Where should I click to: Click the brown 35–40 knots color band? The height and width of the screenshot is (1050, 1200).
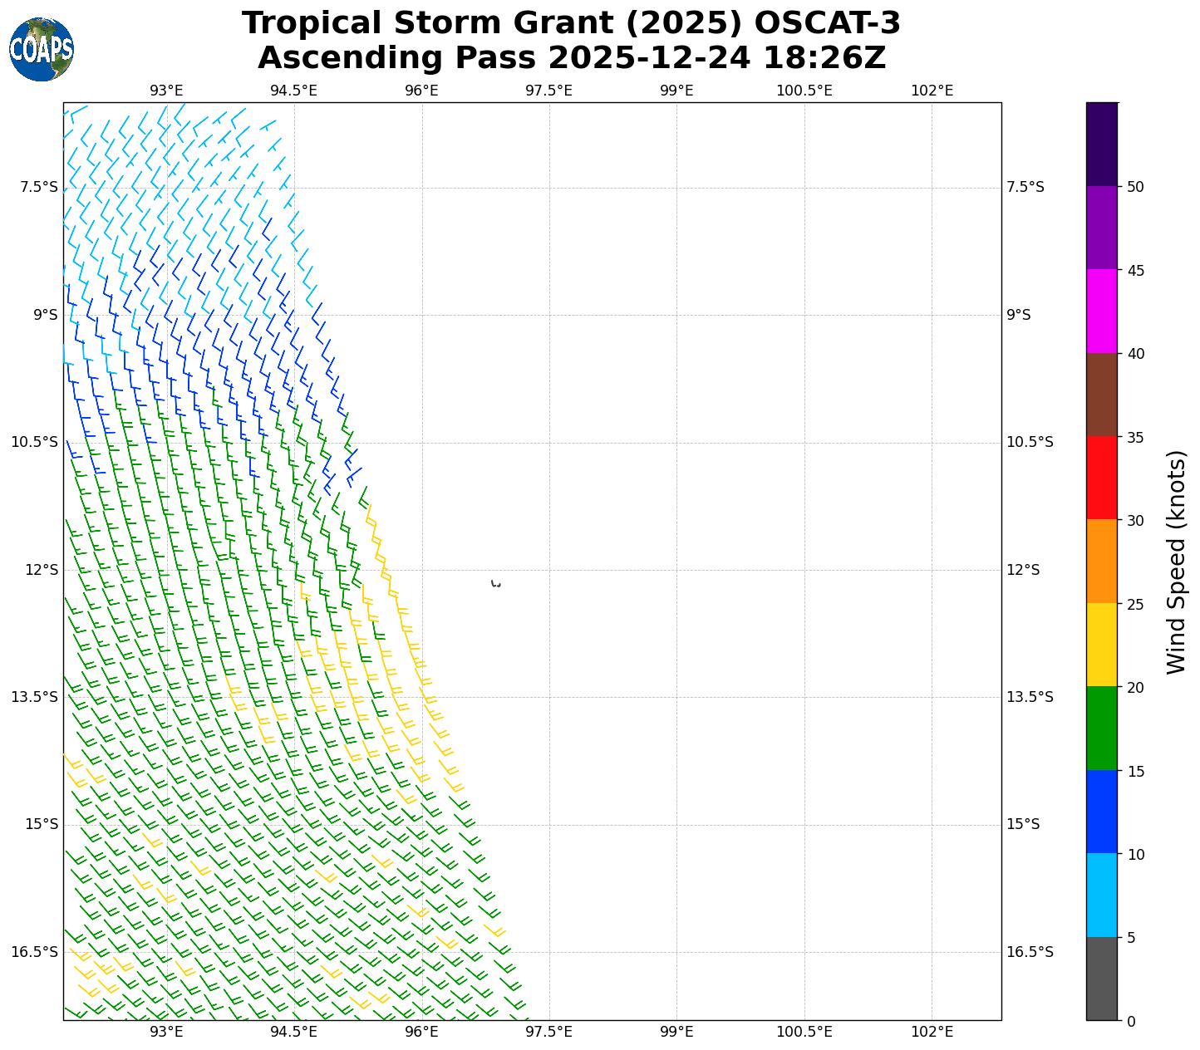(x=1102, y=395)
